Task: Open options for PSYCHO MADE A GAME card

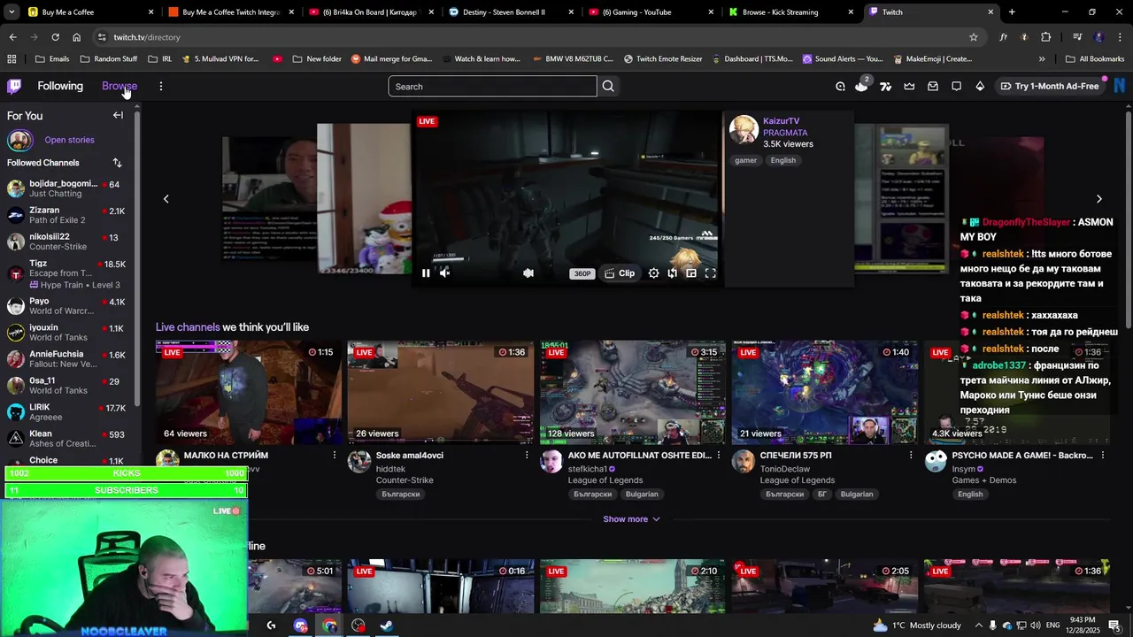Action: 1102,455
